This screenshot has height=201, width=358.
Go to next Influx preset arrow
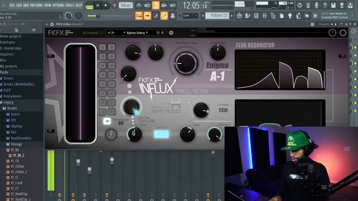113,33
